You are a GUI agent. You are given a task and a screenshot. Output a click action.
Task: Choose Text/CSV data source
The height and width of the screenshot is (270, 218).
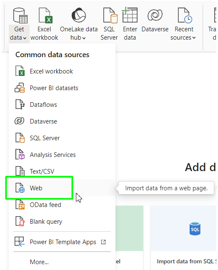pos(62,172)
